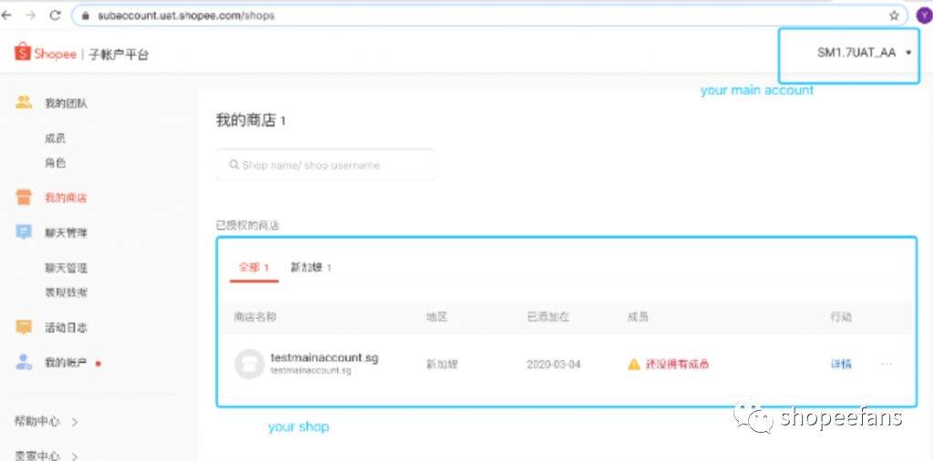Screen dimensions: 933x461
Task: Go back in the browser
Action: click(x=6, y=15)
